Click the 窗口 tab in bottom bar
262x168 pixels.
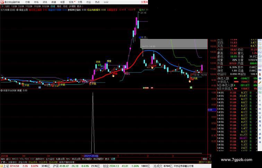[8, 159]
